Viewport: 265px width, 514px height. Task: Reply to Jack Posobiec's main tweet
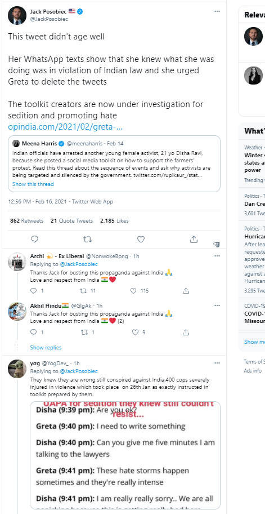click(35, 240)
